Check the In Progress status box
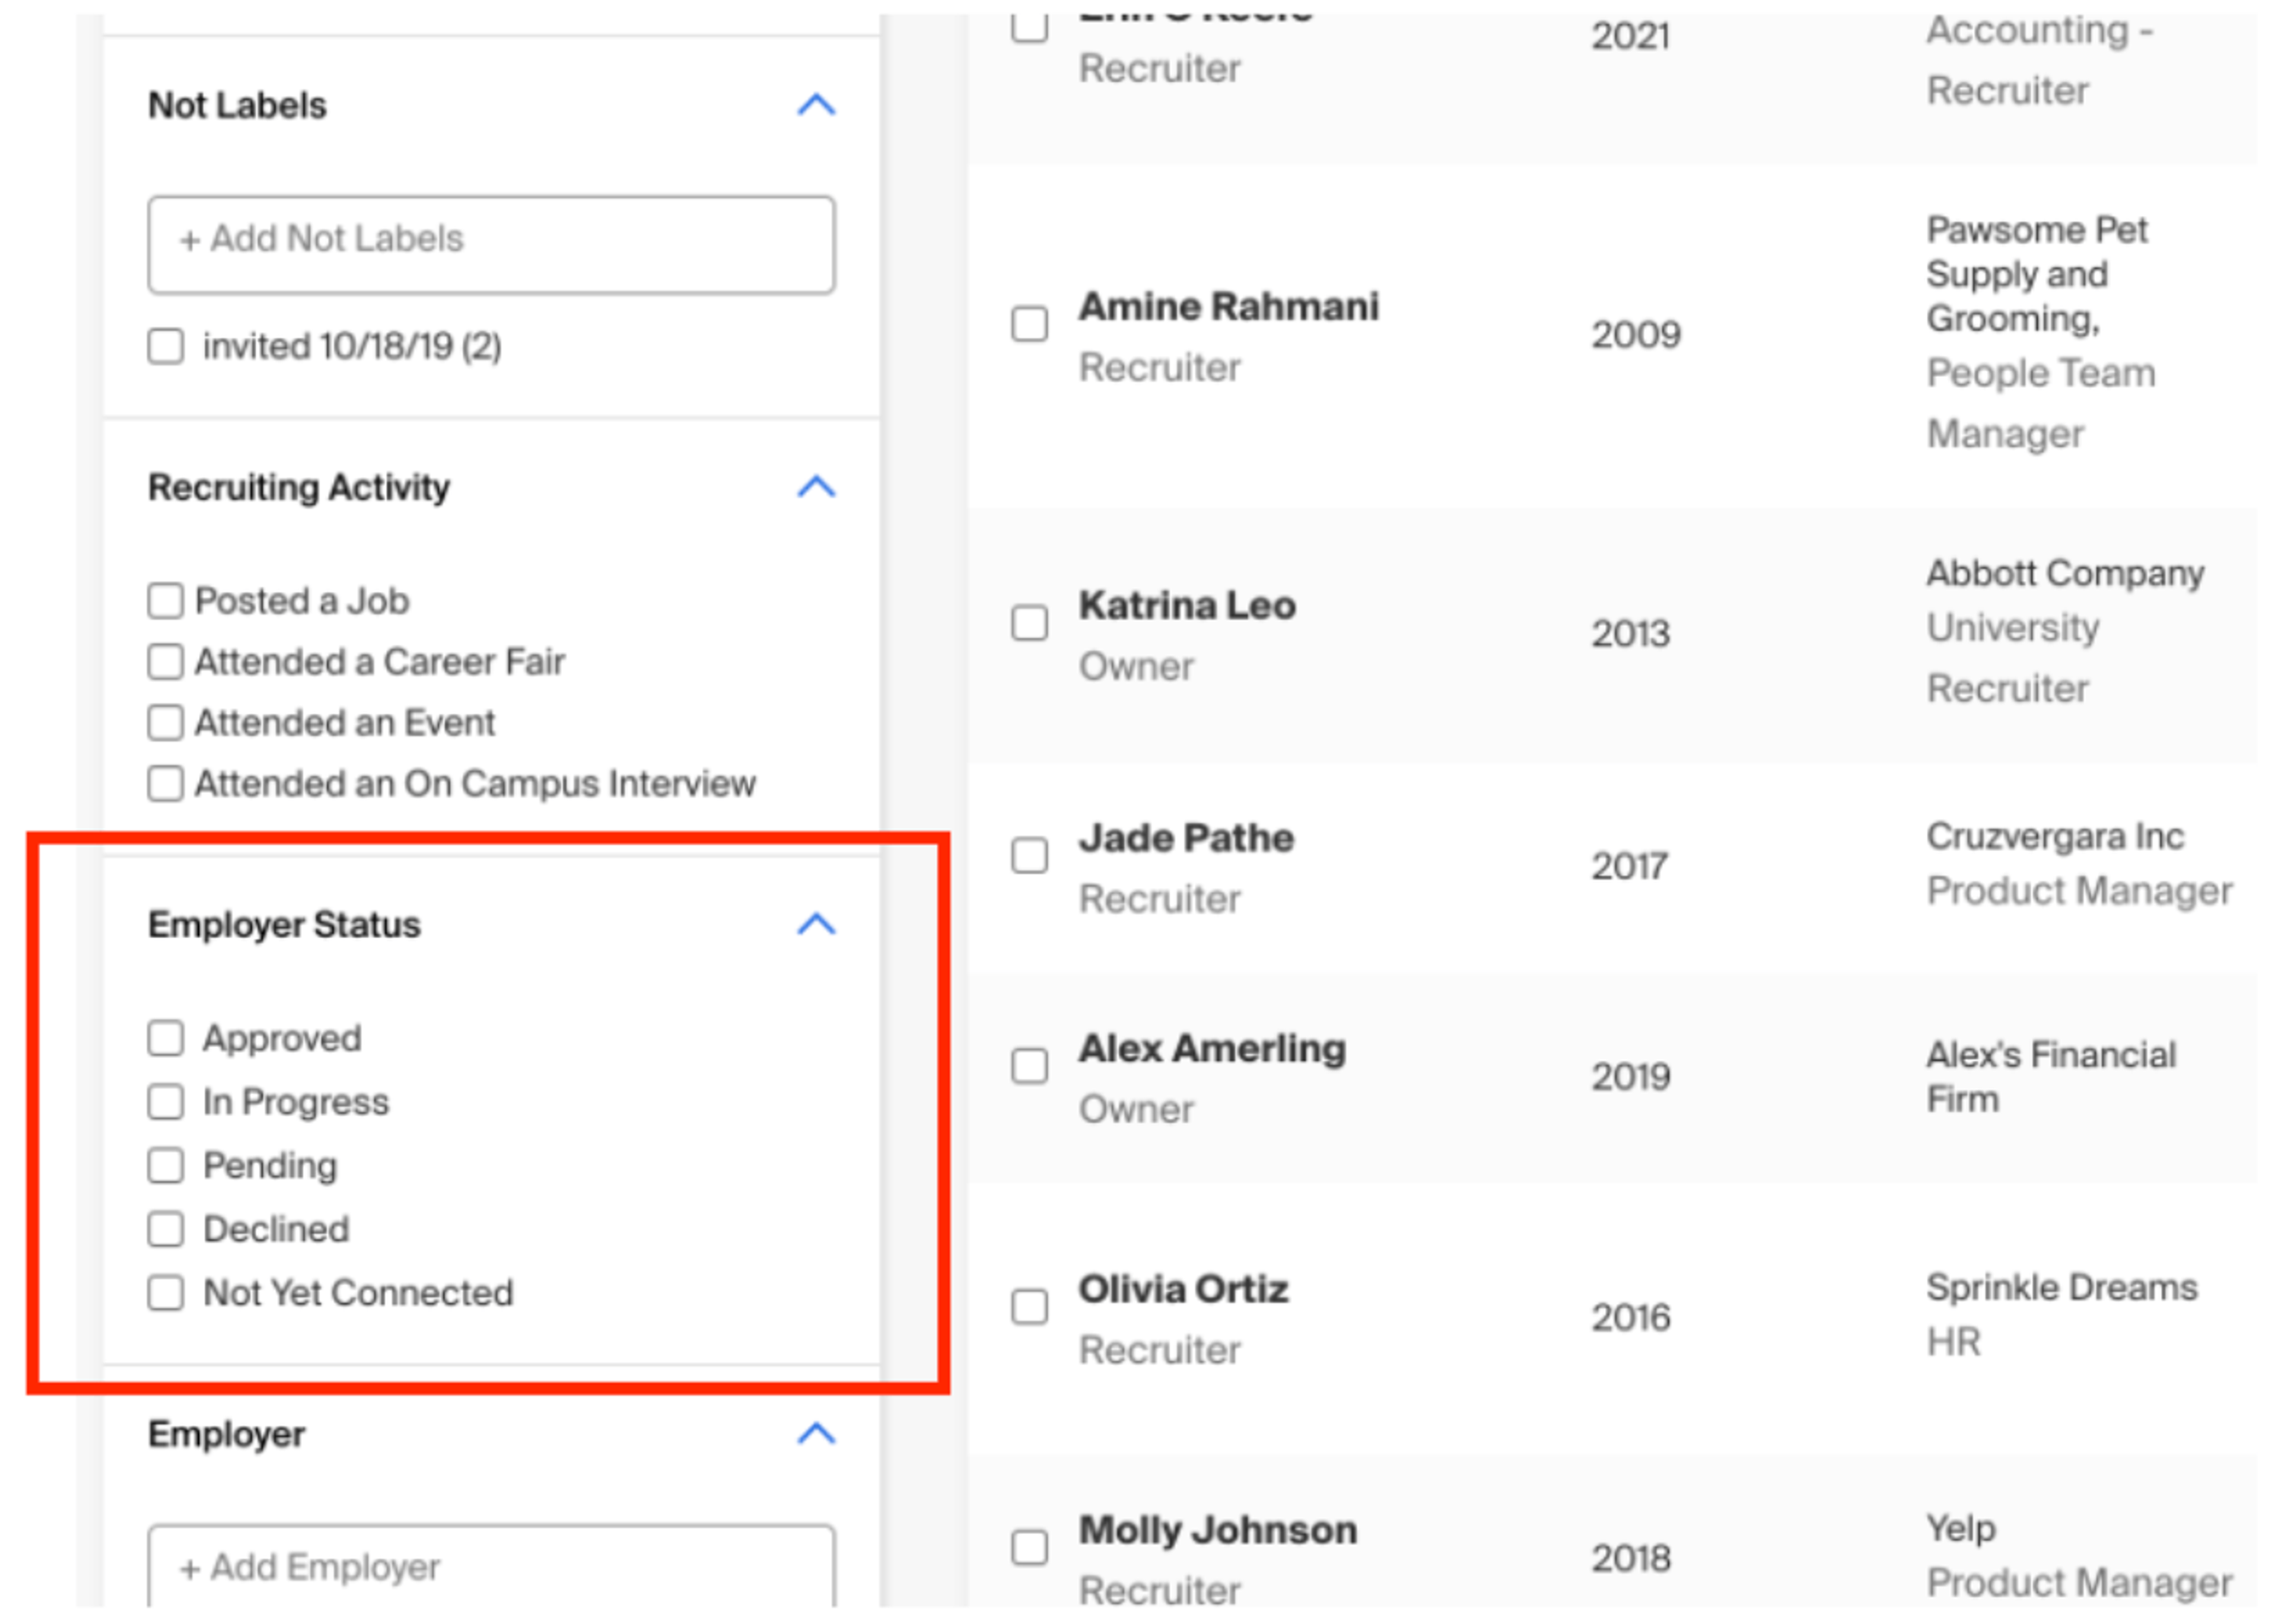This screenshot has width=2278, height=1624. pos(166,1102)
